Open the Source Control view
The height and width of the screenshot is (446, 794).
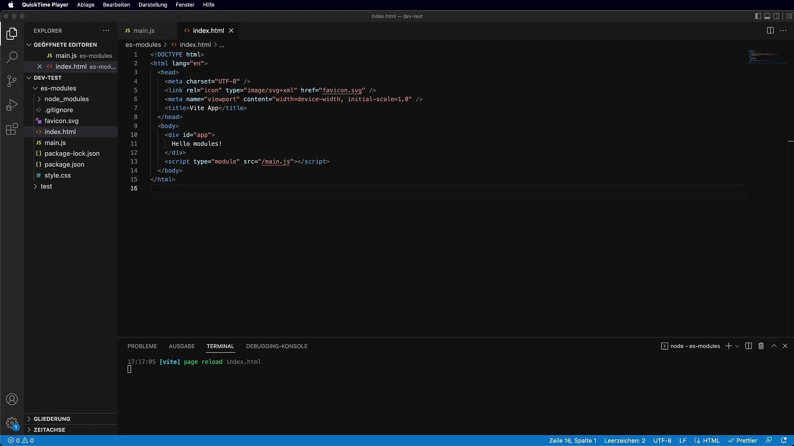pos(12,81)
